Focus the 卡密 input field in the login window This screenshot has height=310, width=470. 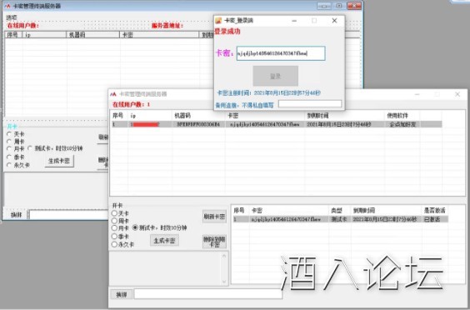(281, 53)
